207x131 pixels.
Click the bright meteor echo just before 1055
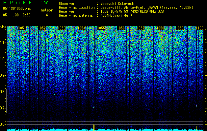click(94, 107)
